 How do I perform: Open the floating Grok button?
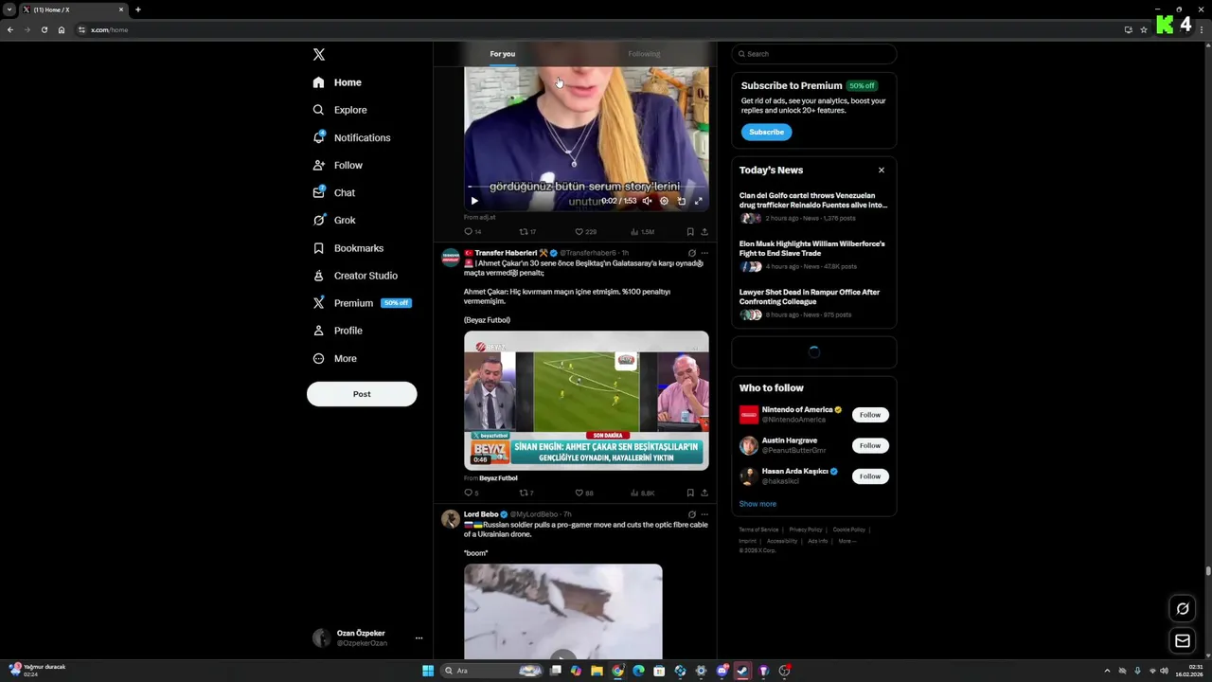coord(1183,608)
